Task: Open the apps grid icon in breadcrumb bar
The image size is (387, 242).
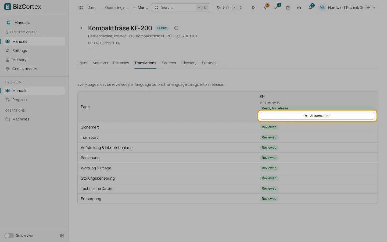Action: 81,8
